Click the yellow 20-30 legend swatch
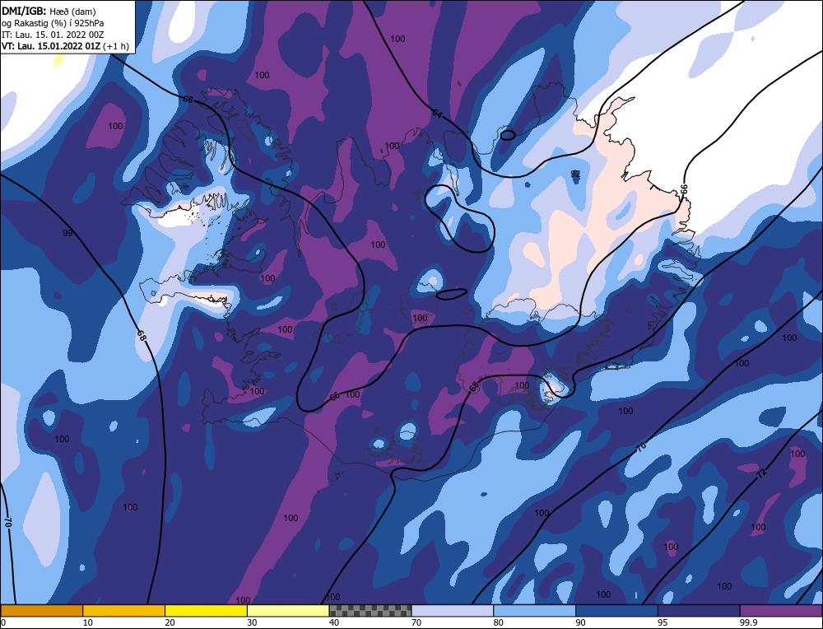The image size is (823, 629). pos(206,610)
